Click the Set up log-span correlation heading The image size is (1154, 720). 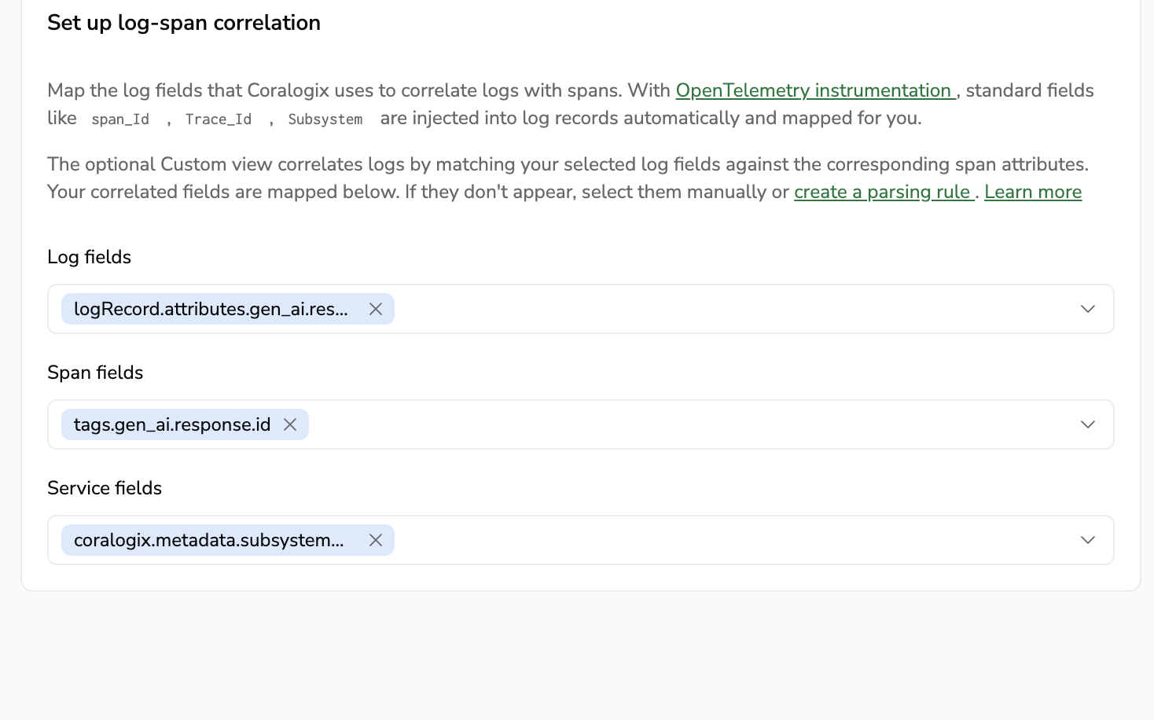pyautogui.click(x=184, y=23)
